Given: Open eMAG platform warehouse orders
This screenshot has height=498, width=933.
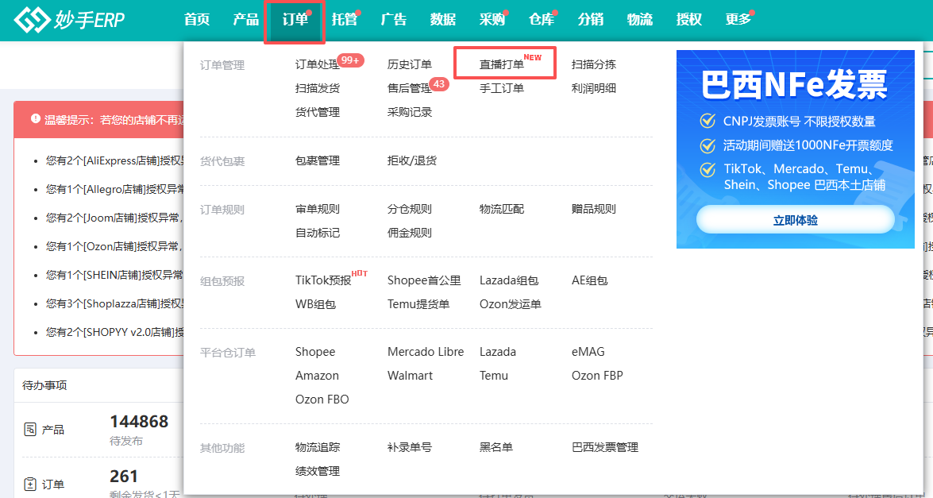Looking at the screenshot, I should coord(588,352).
